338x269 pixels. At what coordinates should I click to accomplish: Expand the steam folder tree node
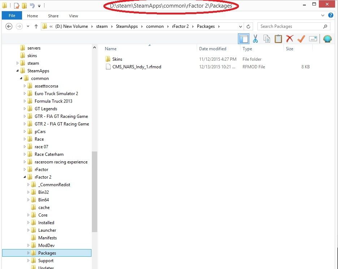click(17, 63)
